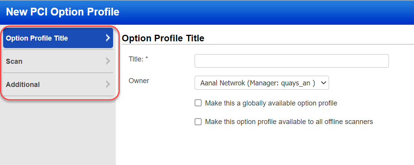Tick the offline scanners availability checkbox
This screenshot has height=165, width=414.
pos(198,122)
